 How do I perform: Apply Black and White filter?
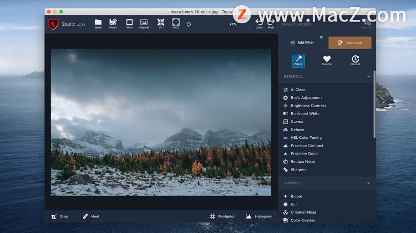[x=301, y=114]
